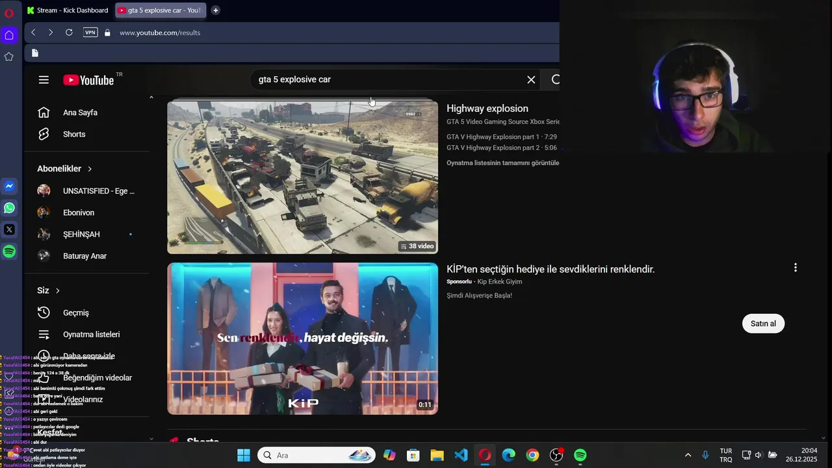Show hidden system tray icons chevron
The width and height of the screenshot is (832, 468).
point(688,455)
